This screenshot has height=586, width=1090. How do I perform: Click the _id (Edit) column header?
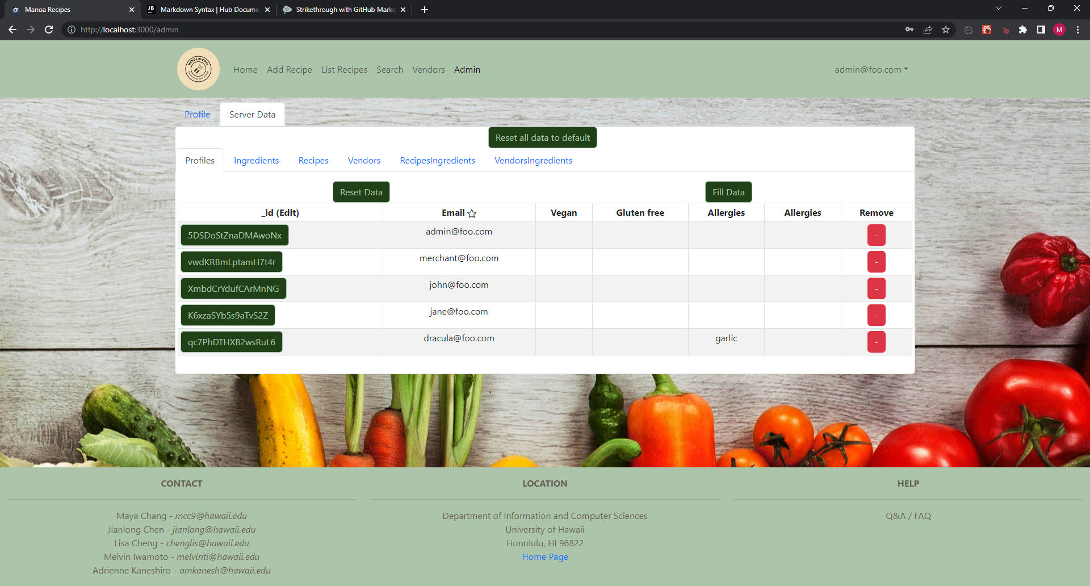pyautogui.click(x=280, y=212)
